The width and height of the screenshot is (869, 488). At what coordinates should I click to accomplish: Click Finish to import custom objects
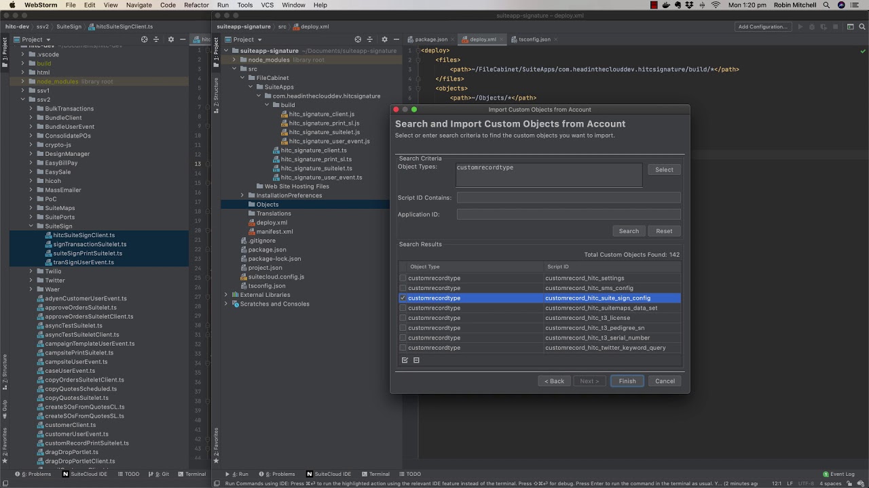click(x=627, y=381)
